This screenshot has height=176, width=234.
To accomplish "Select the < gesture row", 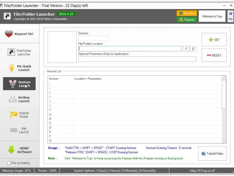I will pyautogui.click(x=135, y=101).
